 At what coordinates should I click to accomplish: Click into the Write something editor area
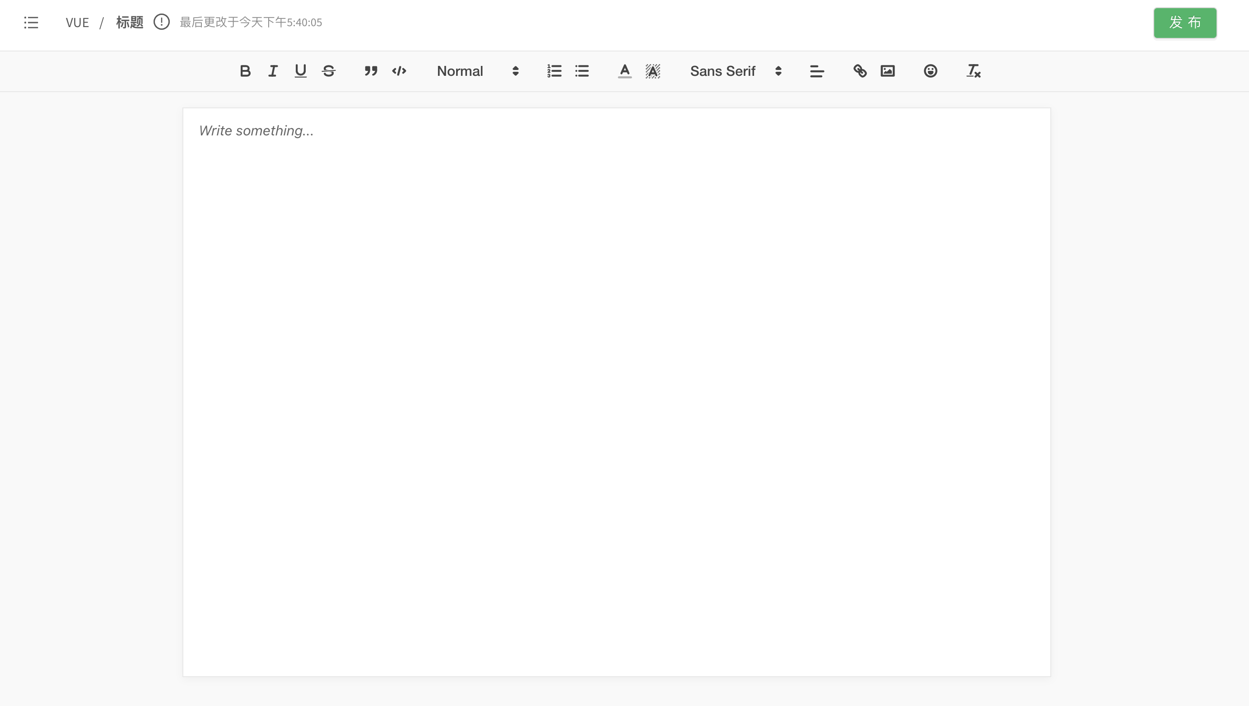(x=616, y=392)
